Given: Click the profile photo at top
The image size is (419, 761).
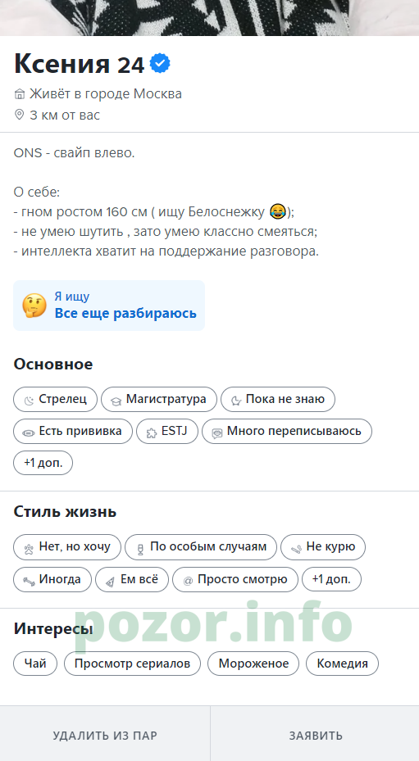Looking at the screenshot, I should pyautogui.click(x=210, y=17).
